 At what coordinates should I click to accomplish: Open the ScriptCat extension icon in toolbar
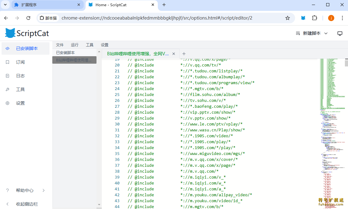(x=303, y=18)
